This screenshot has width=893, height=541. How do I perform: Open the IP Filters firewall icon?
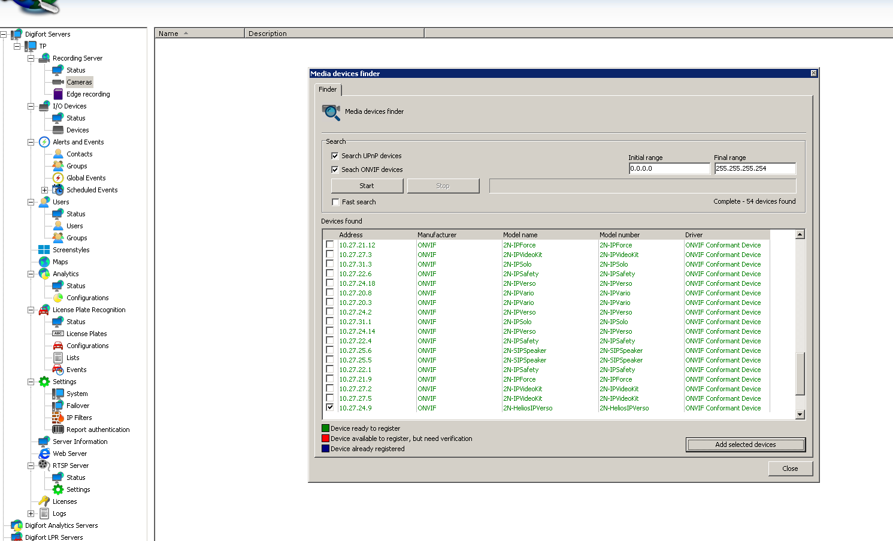click(x=58, y=418)
